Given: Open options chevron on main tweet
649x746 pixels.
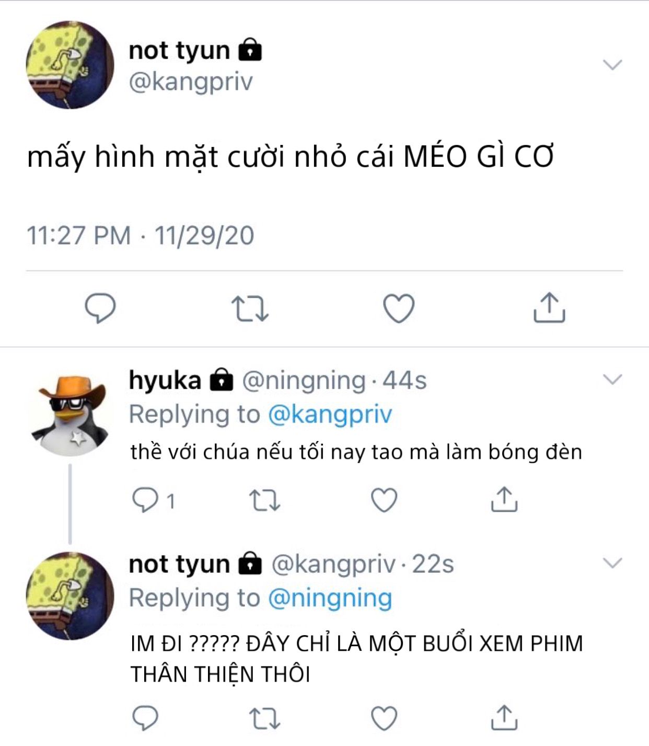Looking at the screenshot, I should click(612, 65).
